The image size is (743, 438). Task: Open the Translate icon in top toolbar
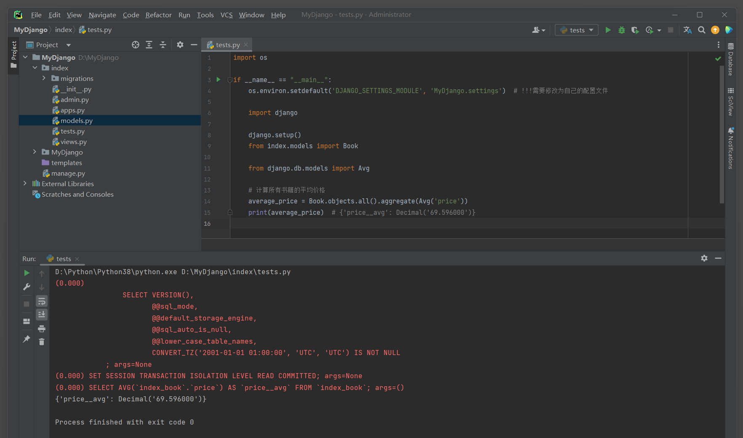coord(687,30)
